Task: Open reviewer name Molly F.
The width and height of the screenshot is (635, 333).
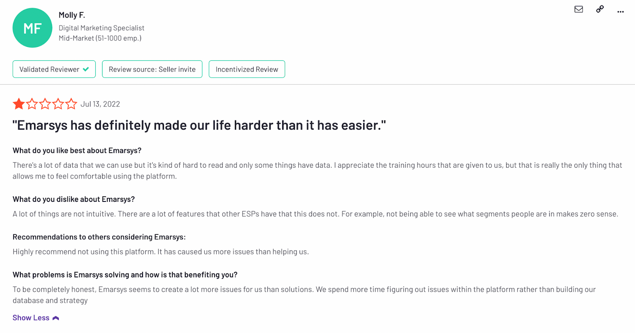Action: click(72, 15)
